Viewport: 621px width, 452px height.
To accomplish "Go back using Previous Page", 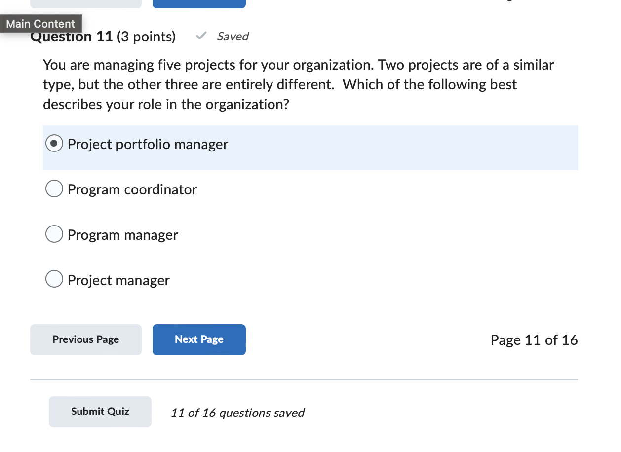I will tap(85, 339).
